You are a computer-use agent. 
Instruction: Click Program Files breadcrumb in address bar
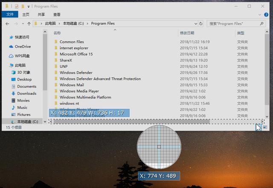point(103,23)
